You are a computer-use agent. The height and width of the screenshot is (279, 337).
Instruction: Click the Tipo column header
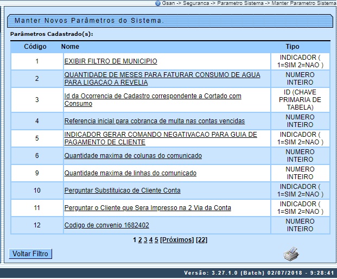293,47
